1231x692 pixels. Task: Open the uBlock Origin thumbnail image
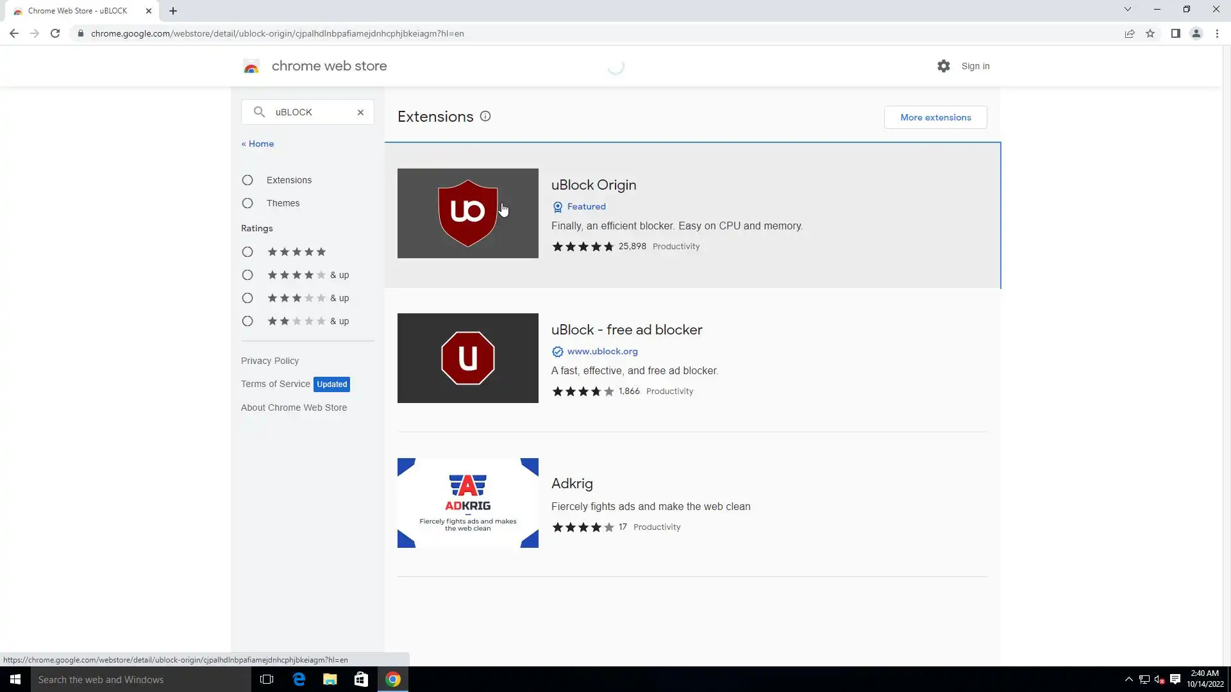[x=467, y=213]
